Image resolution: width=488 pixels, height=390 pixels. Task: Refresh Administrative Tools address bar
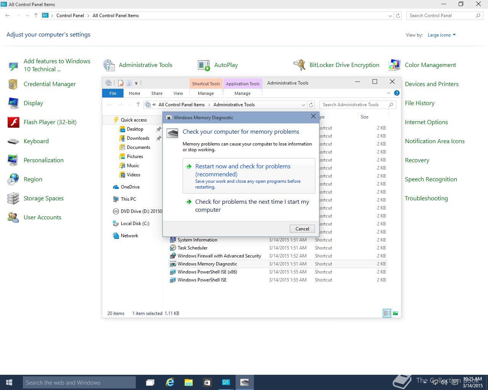click(x=311, y=105)
